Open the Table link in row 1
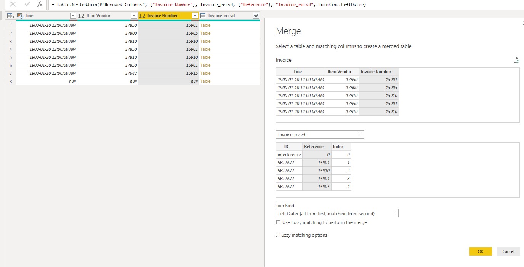The width and height of the screenshot is (524, 267). click(205, 25)
